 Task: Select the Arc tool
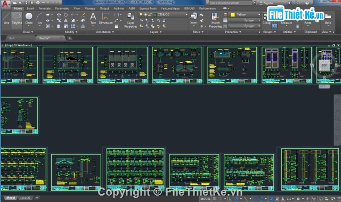[x=40, y=18]
